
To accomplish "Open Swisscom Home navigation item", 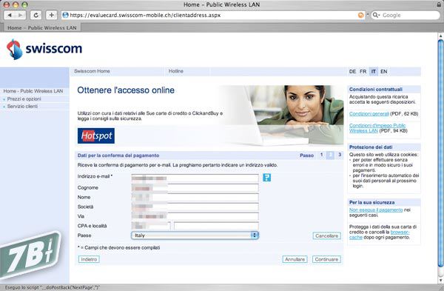I will 92,71.
